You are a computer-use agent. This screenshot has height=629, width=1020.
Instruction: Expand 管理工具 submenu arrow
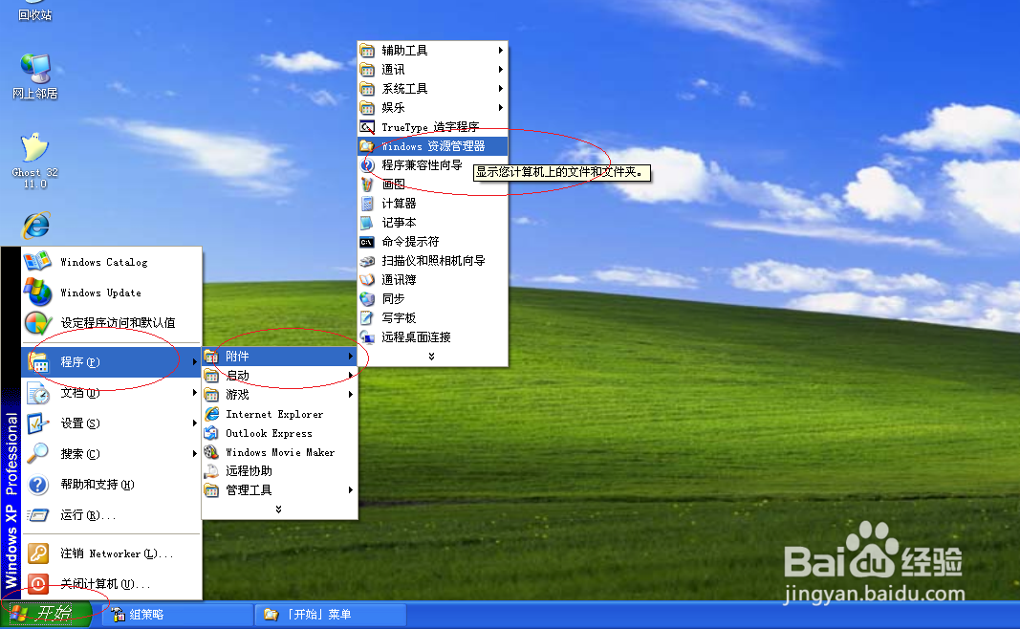351,489
